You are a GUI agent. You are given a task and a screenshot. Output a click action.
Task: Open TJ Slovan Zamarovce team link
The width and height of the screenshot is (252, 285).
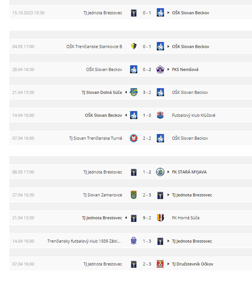pyautogui.click(x=102, y=195)
